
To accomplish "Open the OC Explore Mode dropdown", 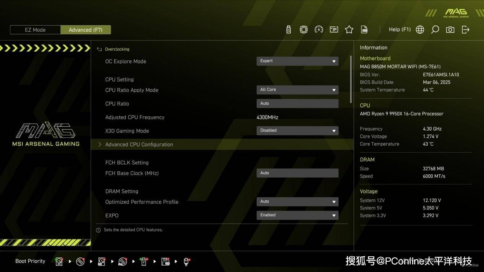I will 297,61.
